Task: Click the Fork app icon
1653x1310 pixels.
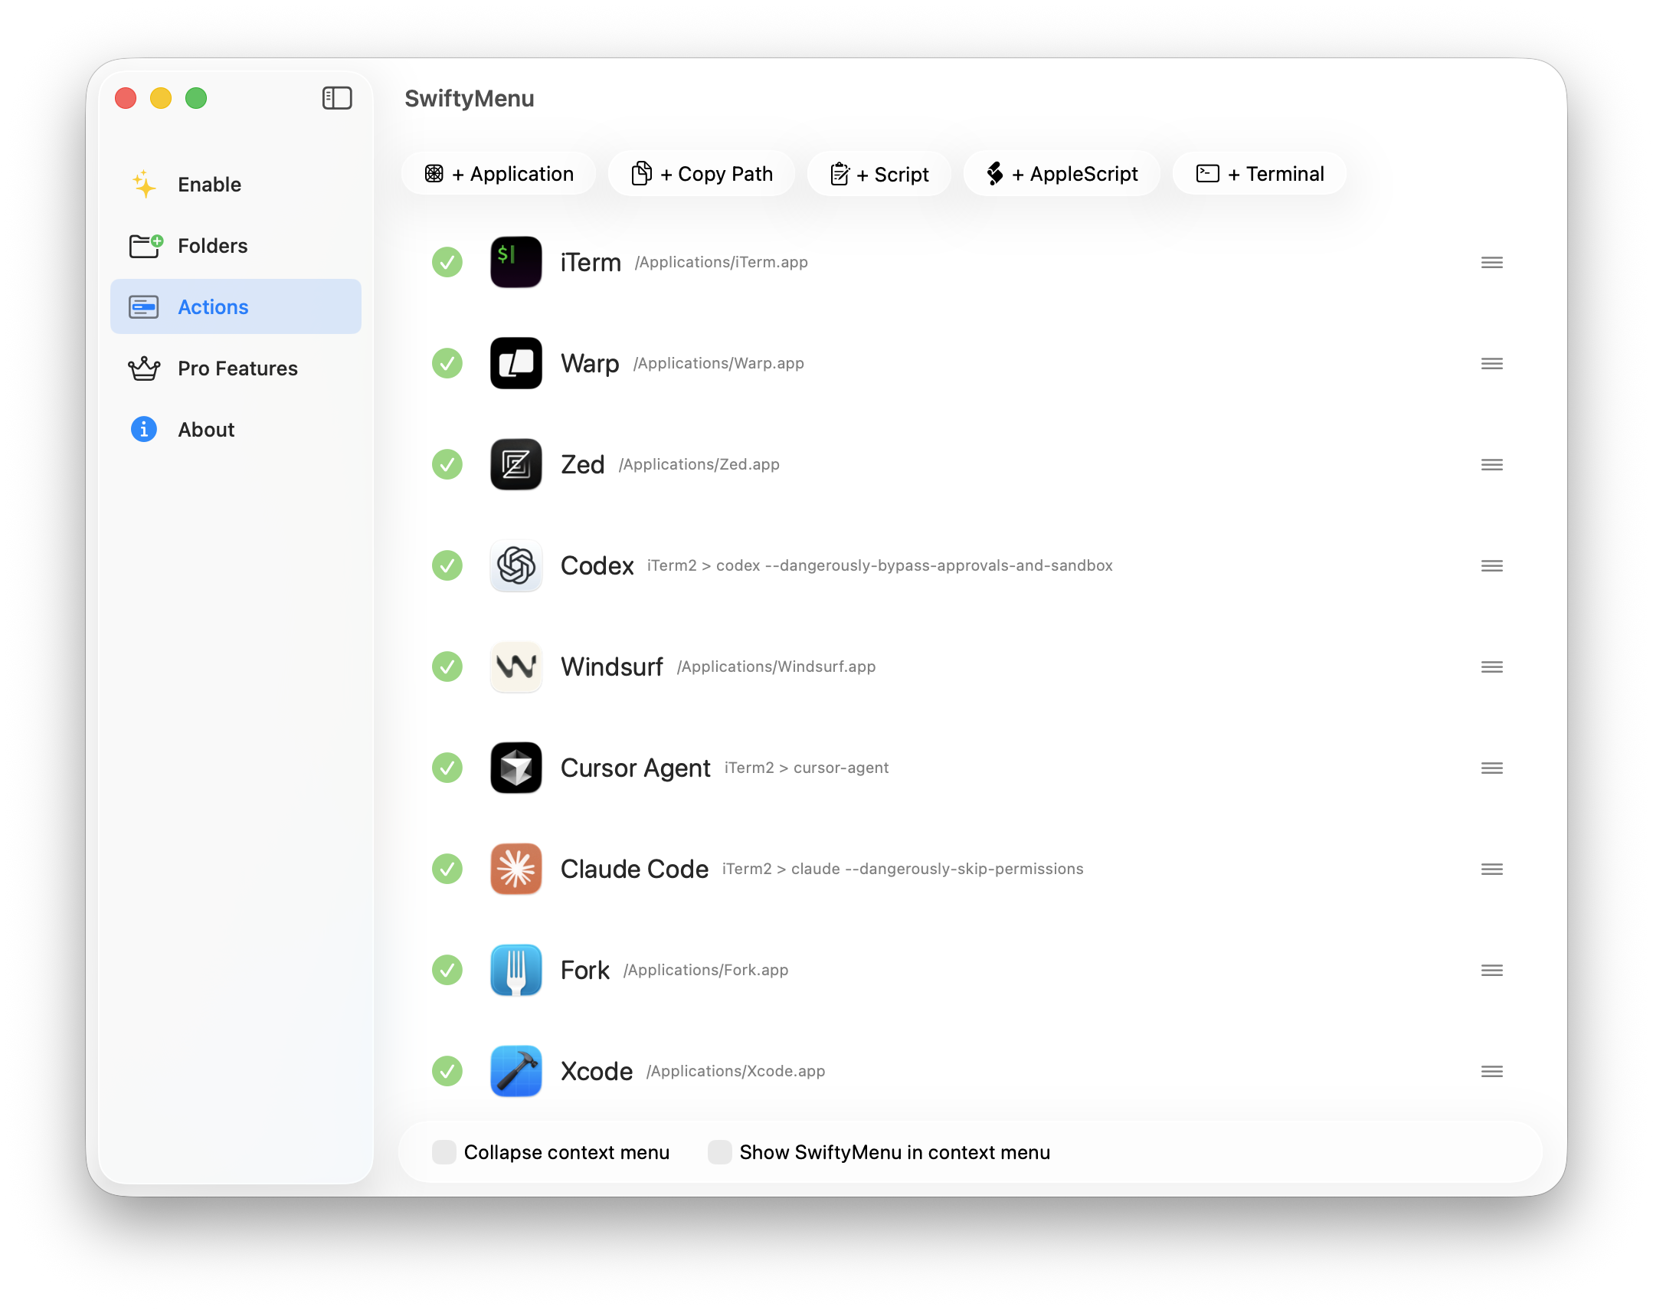Action: 516,970
